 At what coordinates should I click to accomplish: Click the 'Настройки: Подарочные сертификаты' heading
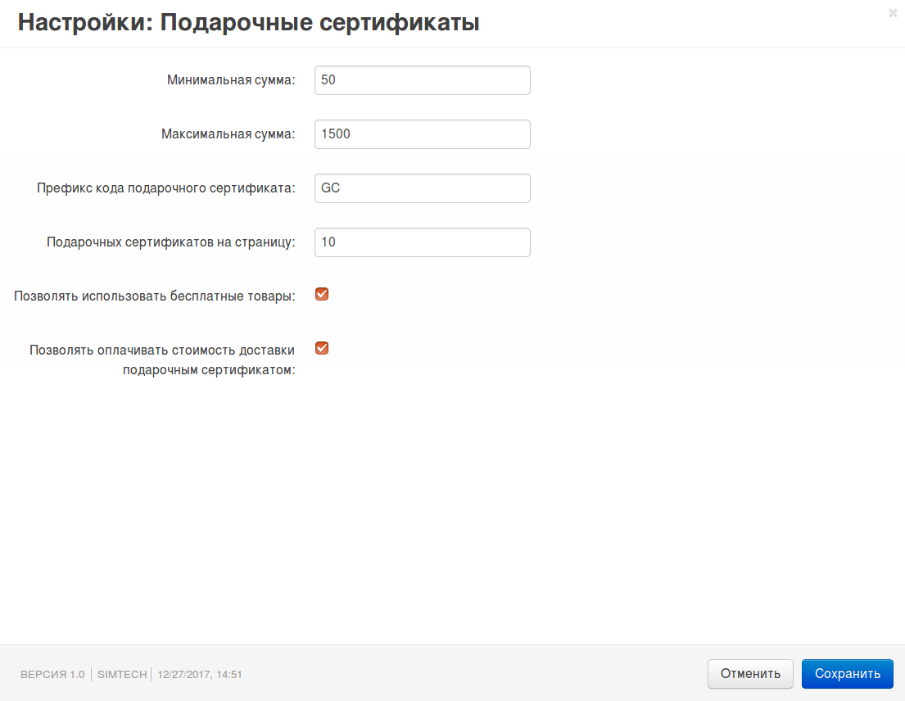pos(248,23)
